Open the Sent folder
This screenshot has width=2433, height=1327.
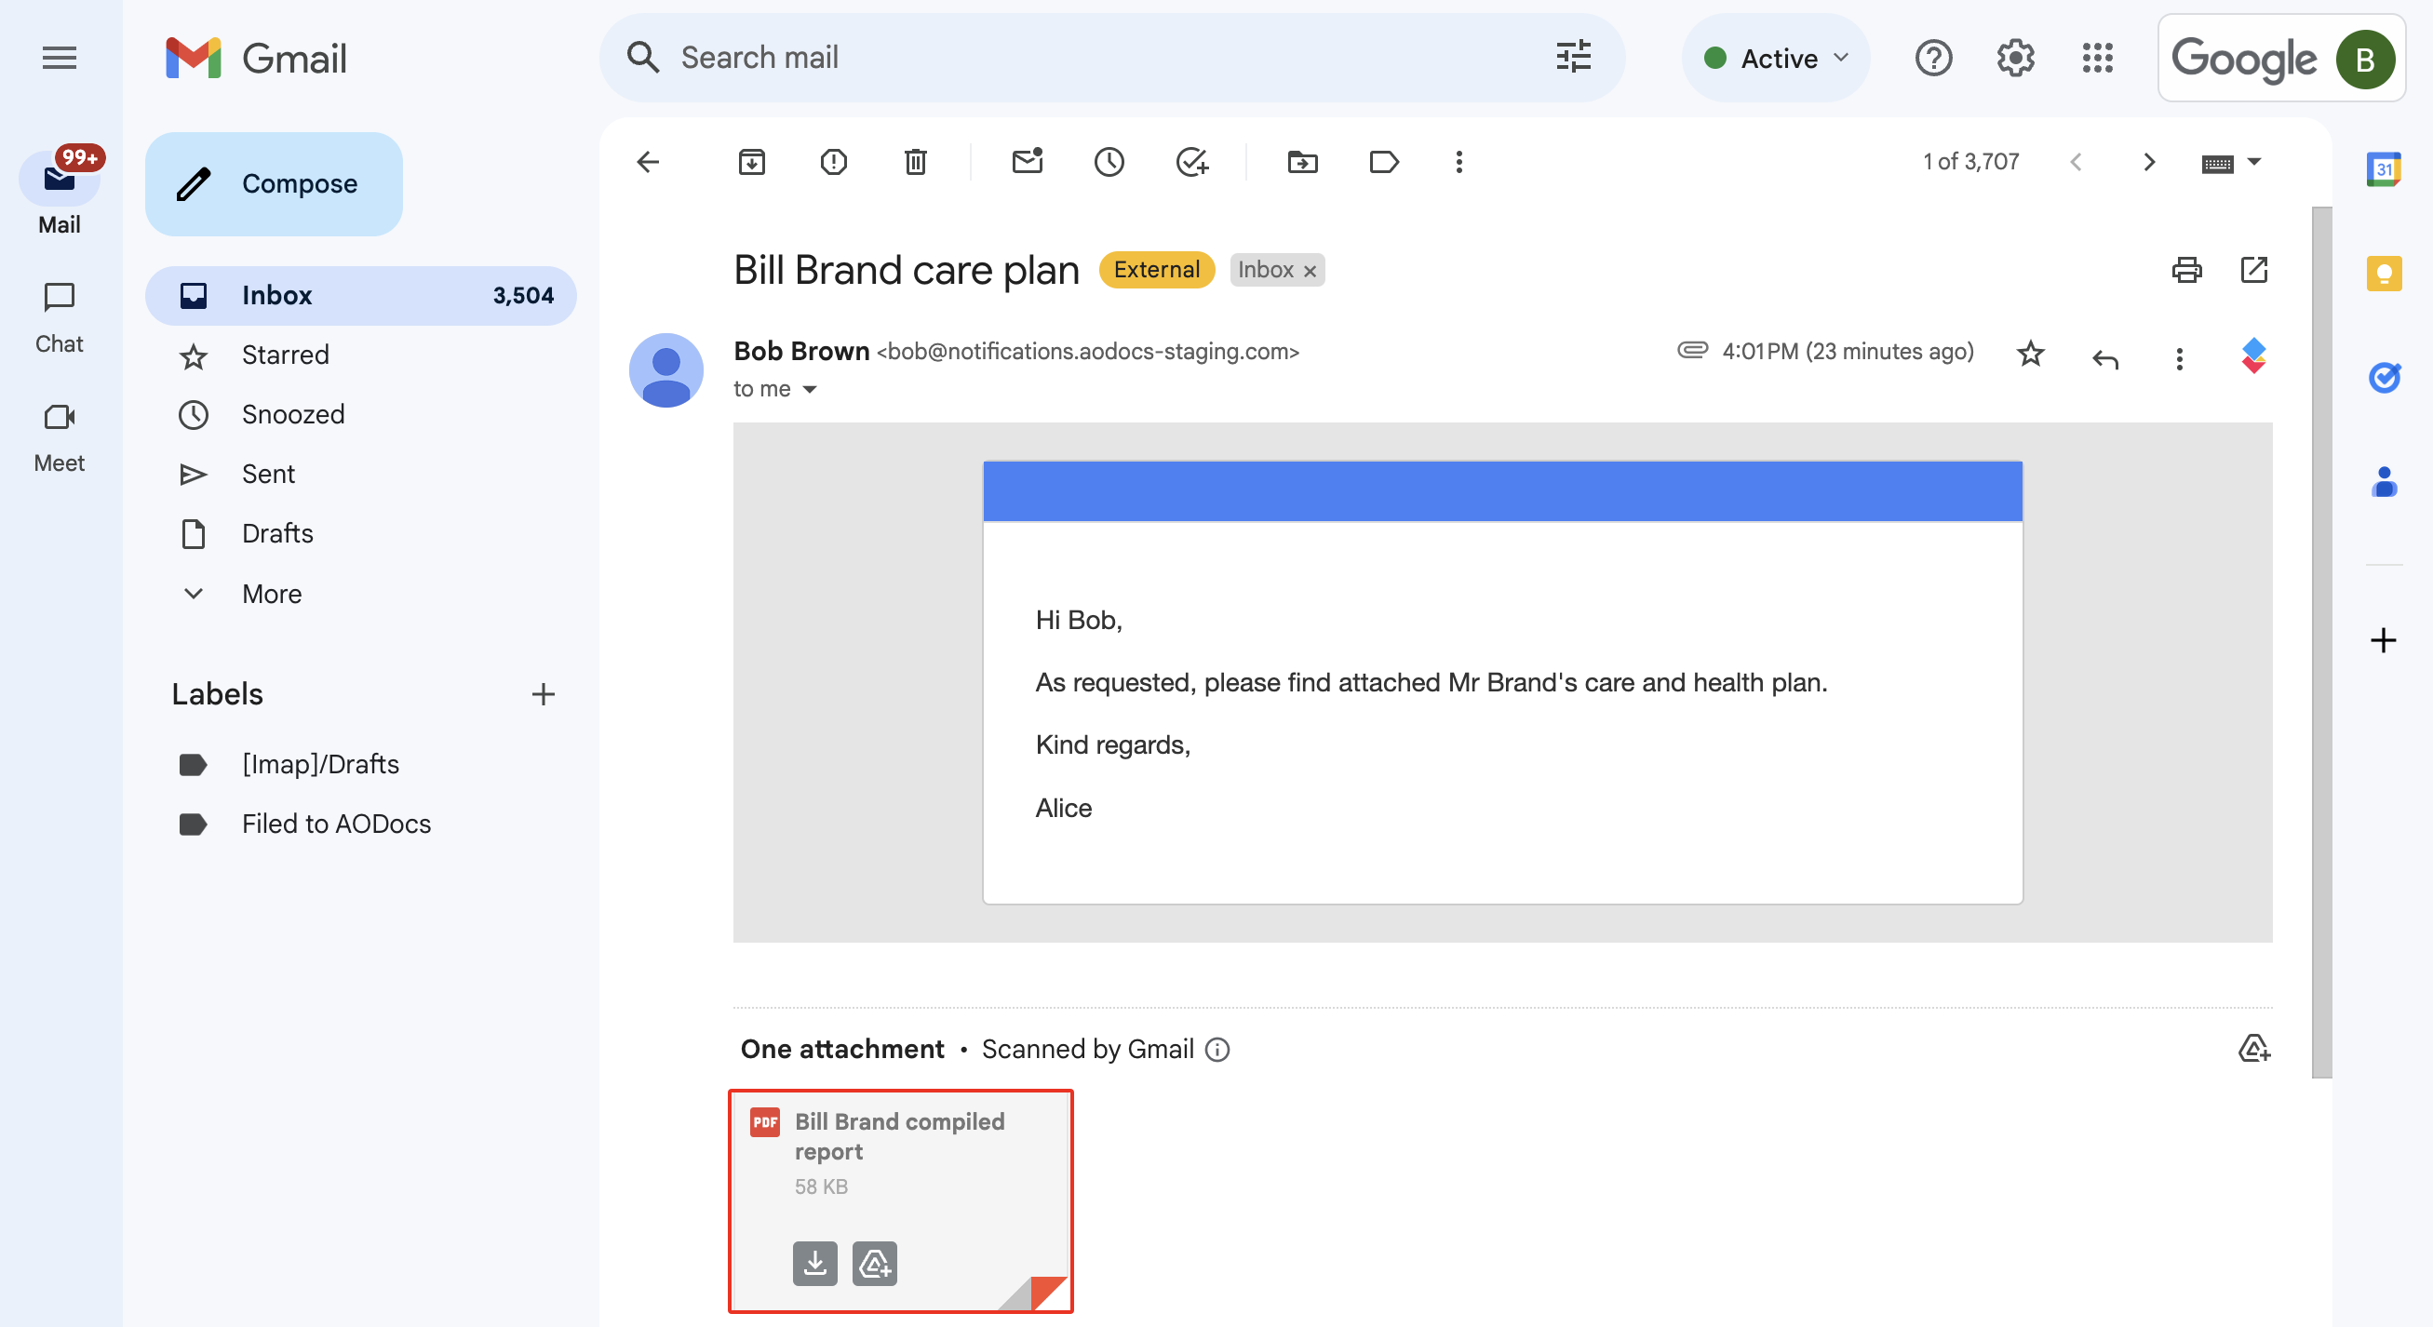coord(361,475)
